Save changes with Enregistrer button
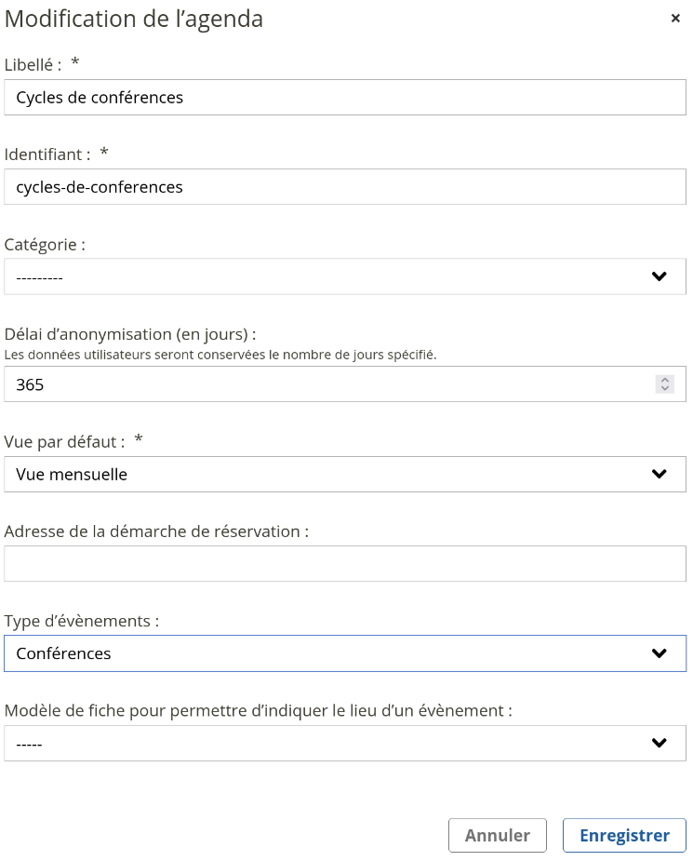This screenshot has height=861, width=693. [624, 835]
